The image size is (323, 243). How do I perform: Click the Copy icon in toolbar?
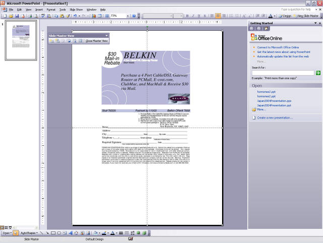56,16
